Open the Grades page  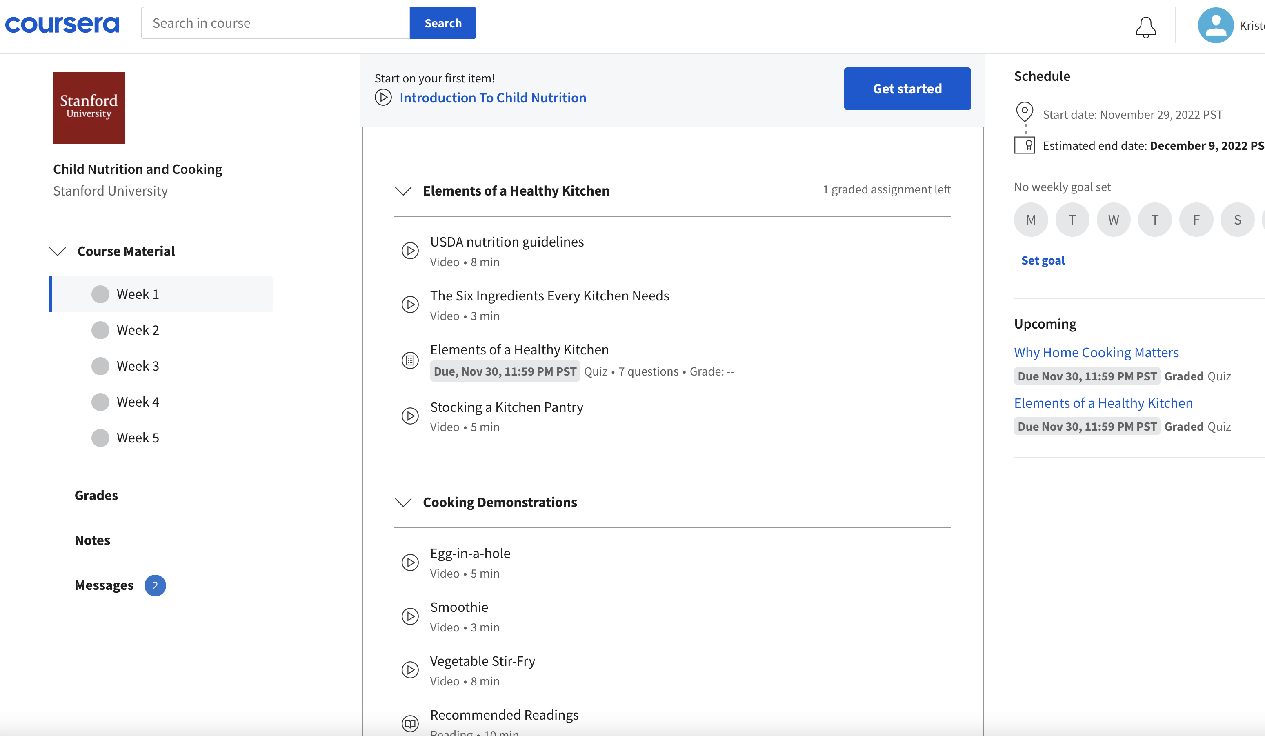click(x=96, y=496)
